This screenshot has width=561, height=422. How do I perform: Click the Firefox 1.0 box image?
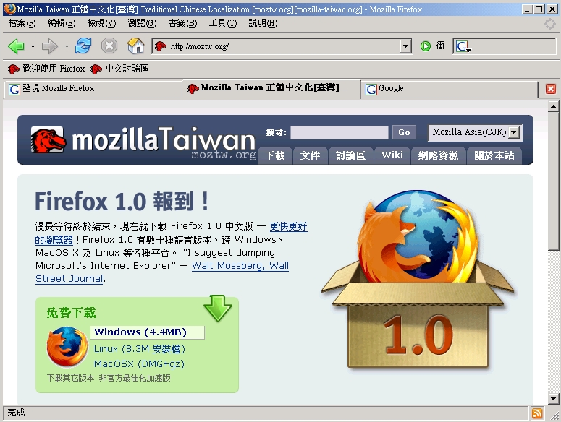click(x=418, y=280)
